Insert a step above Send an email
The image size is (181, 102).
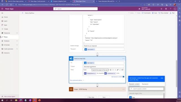click(97, 54)
